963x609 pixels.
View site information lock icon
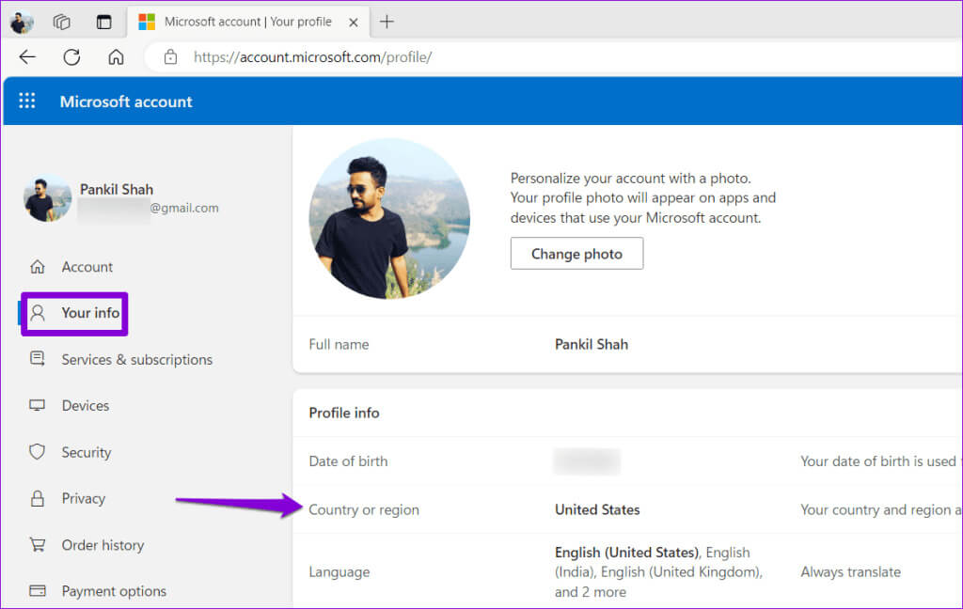tap(171, 57)
